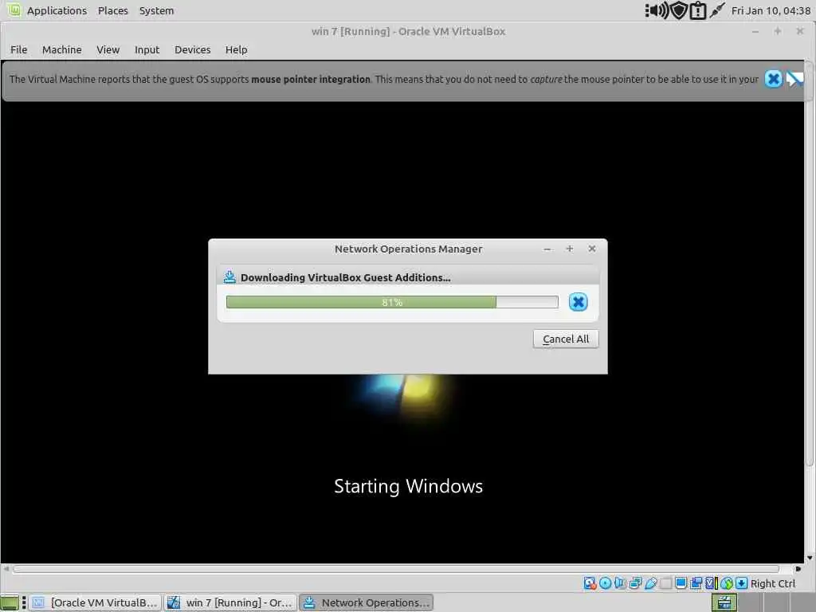The height and width of the screenshot is (612, 816).
Task: Switch to win 7 [Running] taskbar window
Action: (x=230, y=602)
